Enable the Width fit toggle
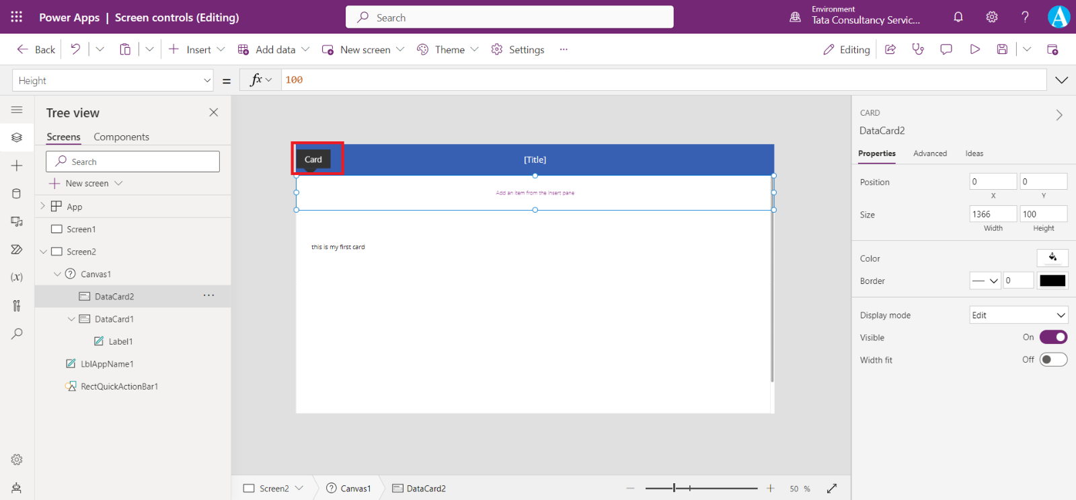Viewport: 1076px width, 500px height. (x=1053, y=360)
